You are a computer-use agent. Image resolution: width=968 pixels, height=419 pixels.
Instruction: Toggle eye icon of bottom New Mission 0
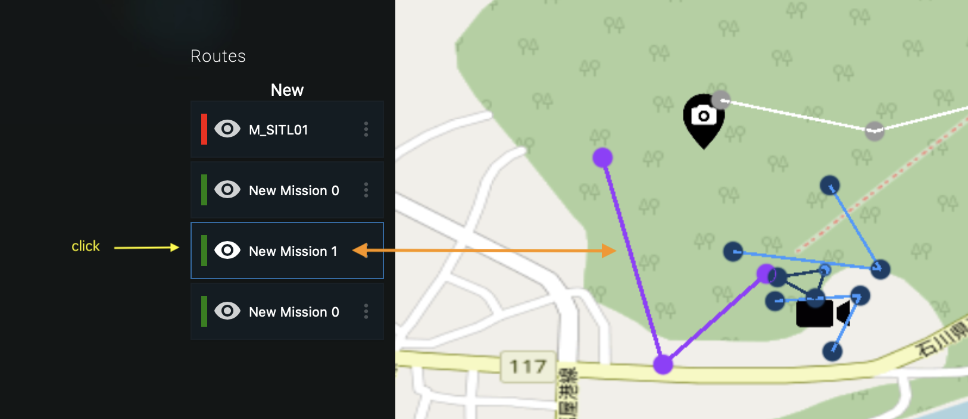[x=227, y=311]
